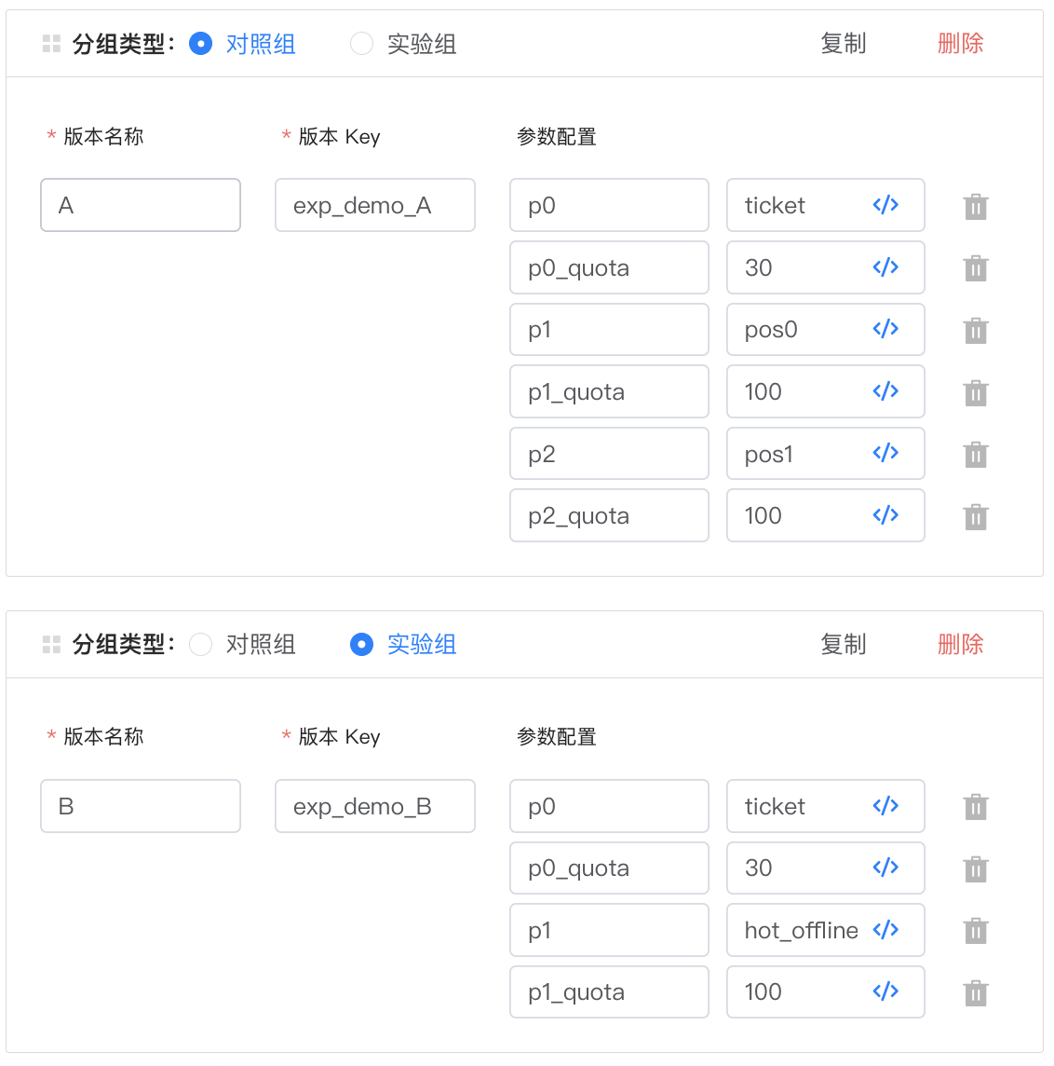Screen dimensions: 1054x1066
Task: Choose 对照组 radio in the first group
Action: pos(201,44)
